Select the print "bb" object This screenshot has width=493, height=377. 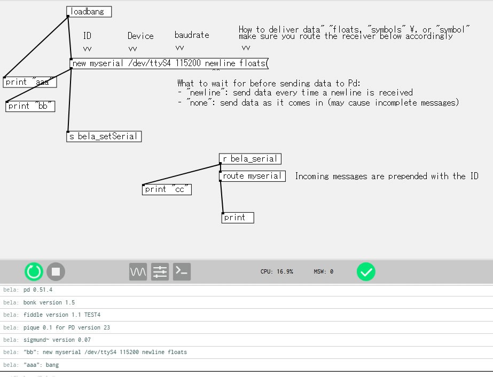pos(30,106)
